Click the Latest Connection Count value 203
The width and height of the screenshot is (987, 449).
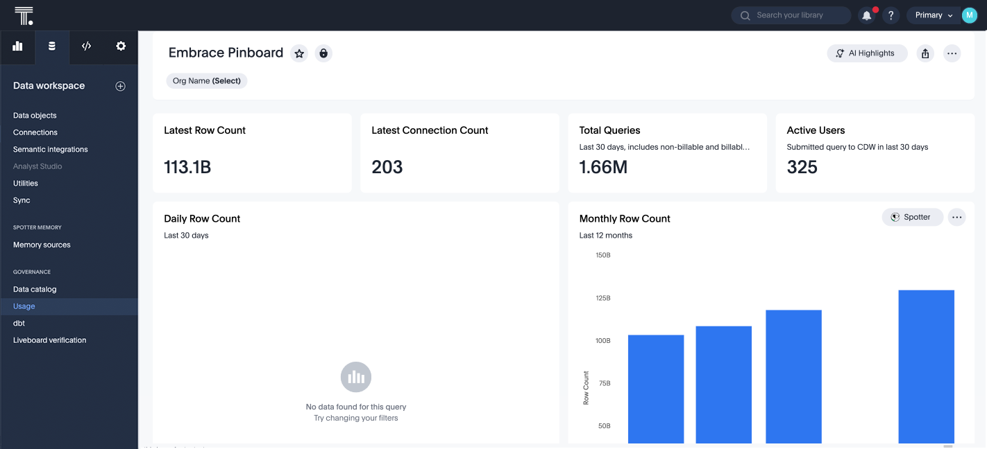387,167
